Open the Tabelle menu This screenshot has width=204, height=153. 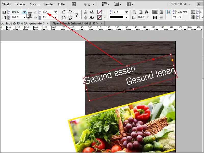point(20,4)
